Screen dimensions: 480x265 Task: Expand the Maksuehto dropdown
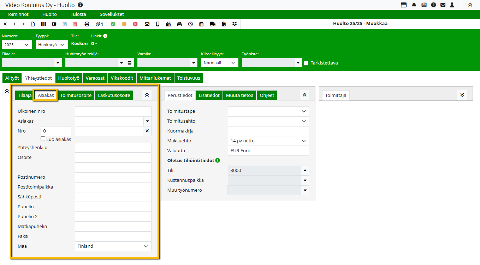coord(268,141)
